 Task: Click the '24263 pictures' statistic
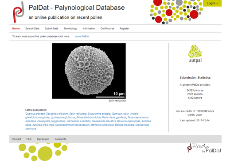tap(195, 90)
